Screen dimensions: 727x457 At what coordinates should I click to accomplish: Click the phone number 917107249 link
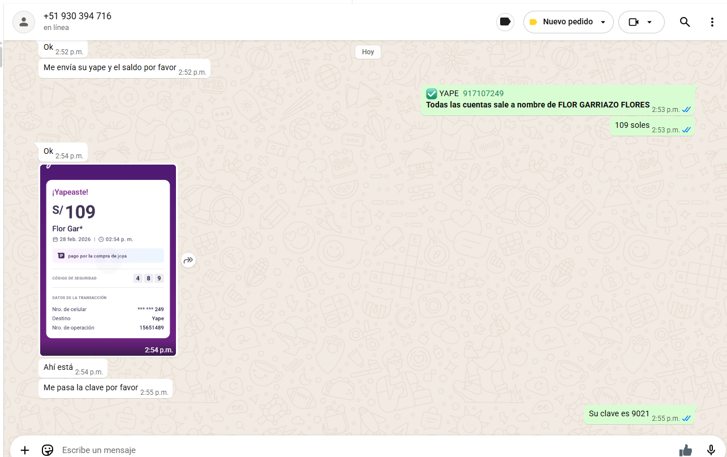coord(483,93)
